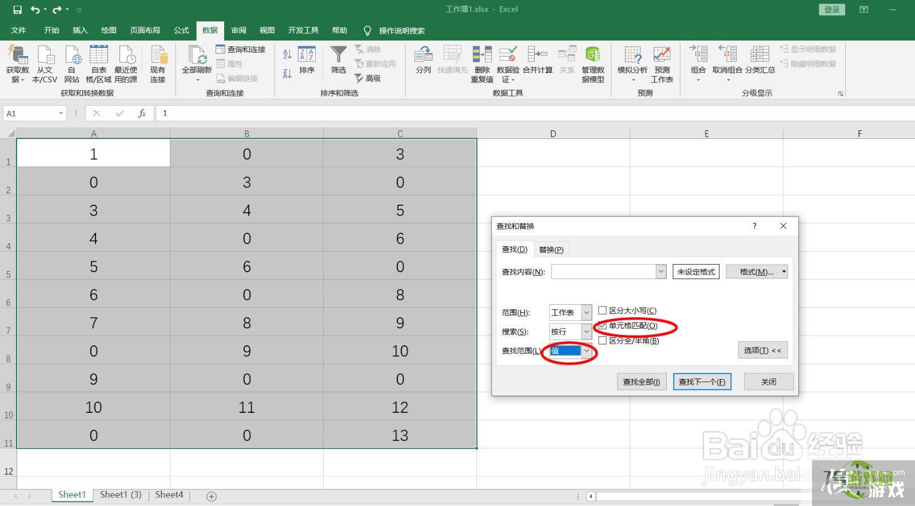The image size is (915, 506).
Task: Select column D header
Action: point(553,133)
